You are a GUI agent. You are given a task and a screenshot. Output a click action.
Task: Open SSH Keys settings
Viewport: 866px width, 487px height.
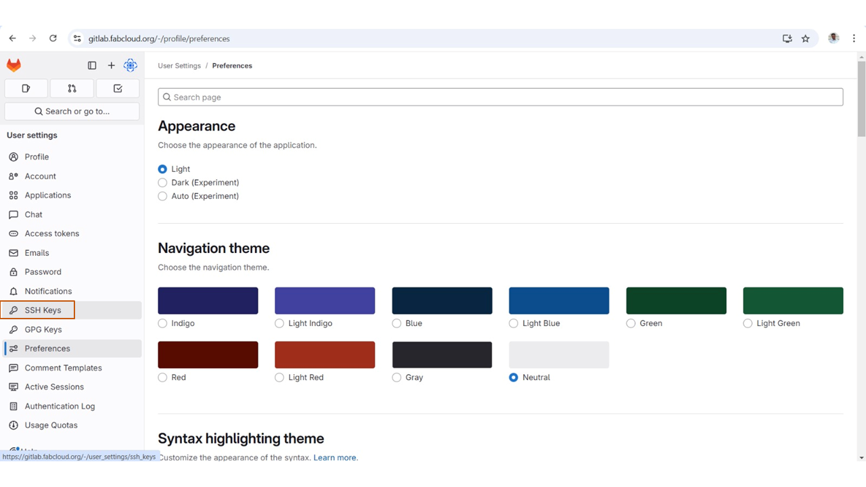[73, 310]
